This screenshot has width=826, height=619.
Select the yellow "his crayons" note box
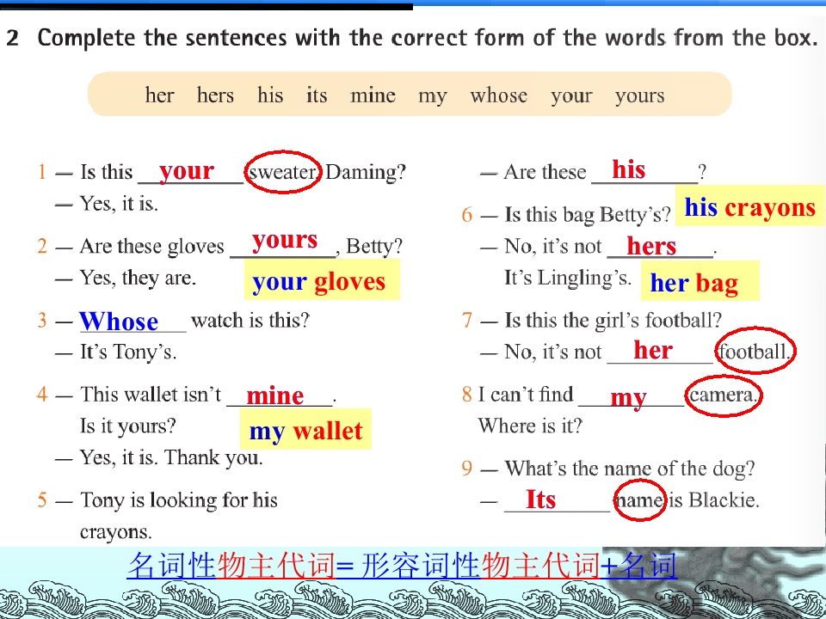pos(749,208)
